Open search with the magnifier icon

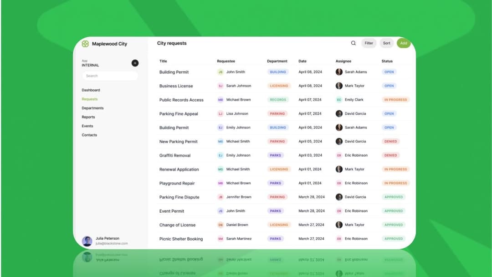click(354, 43)
